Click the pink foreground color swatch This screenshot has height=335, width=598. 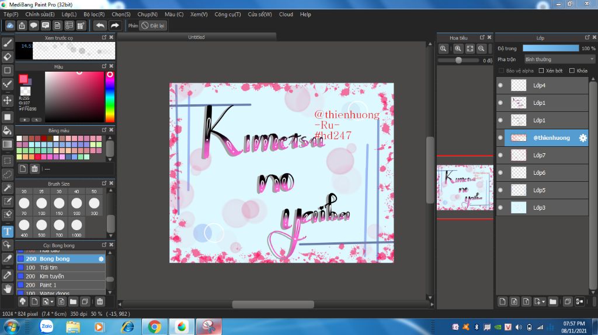pyautogui.click(x=23, y=79)
